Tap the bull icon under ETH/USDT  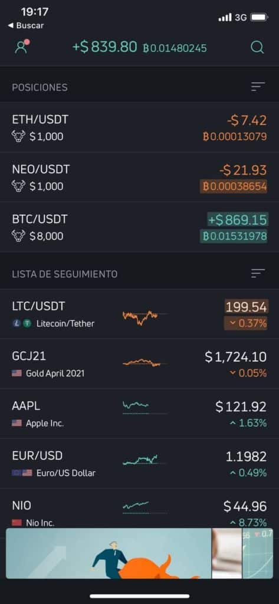point(18,136)
